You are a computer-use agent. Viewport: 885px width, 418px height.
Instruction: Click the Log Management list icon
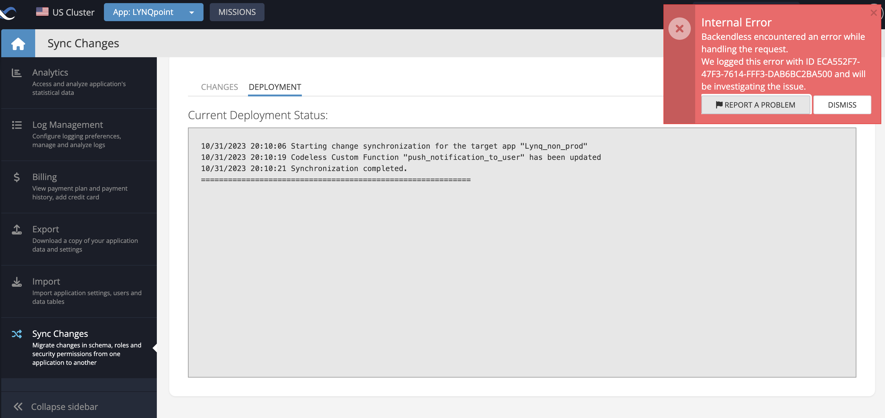[16, 125]
